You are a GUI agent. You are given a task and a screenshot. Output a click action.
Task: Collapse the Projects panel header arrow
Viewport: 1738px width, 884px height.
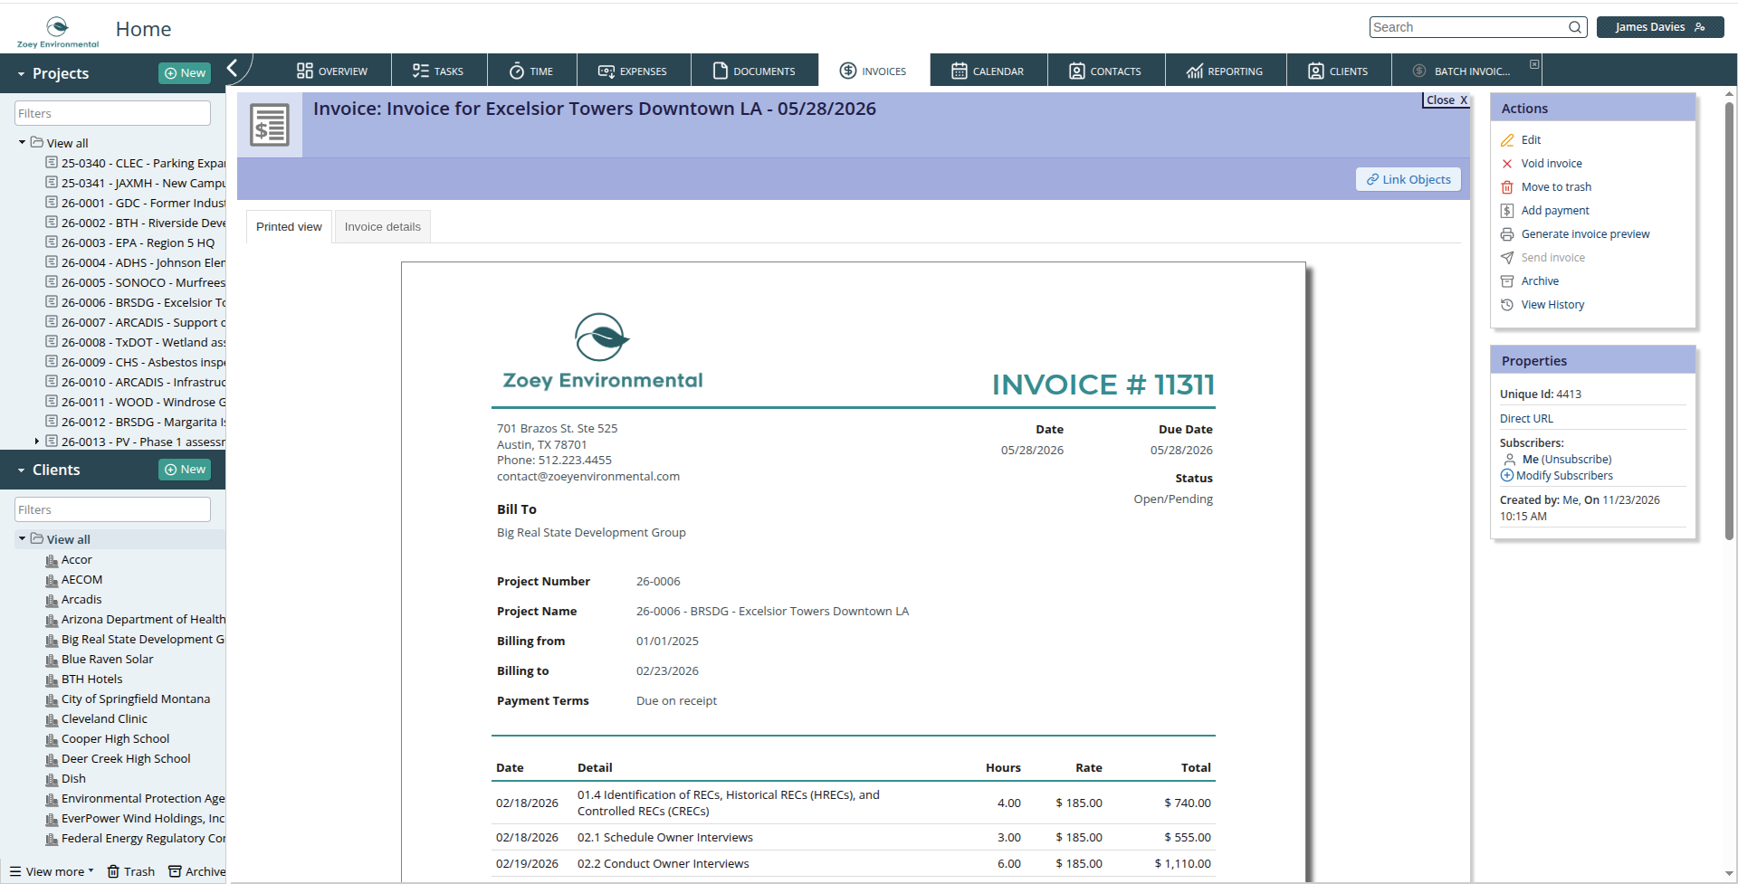click(x=21, y=74)
